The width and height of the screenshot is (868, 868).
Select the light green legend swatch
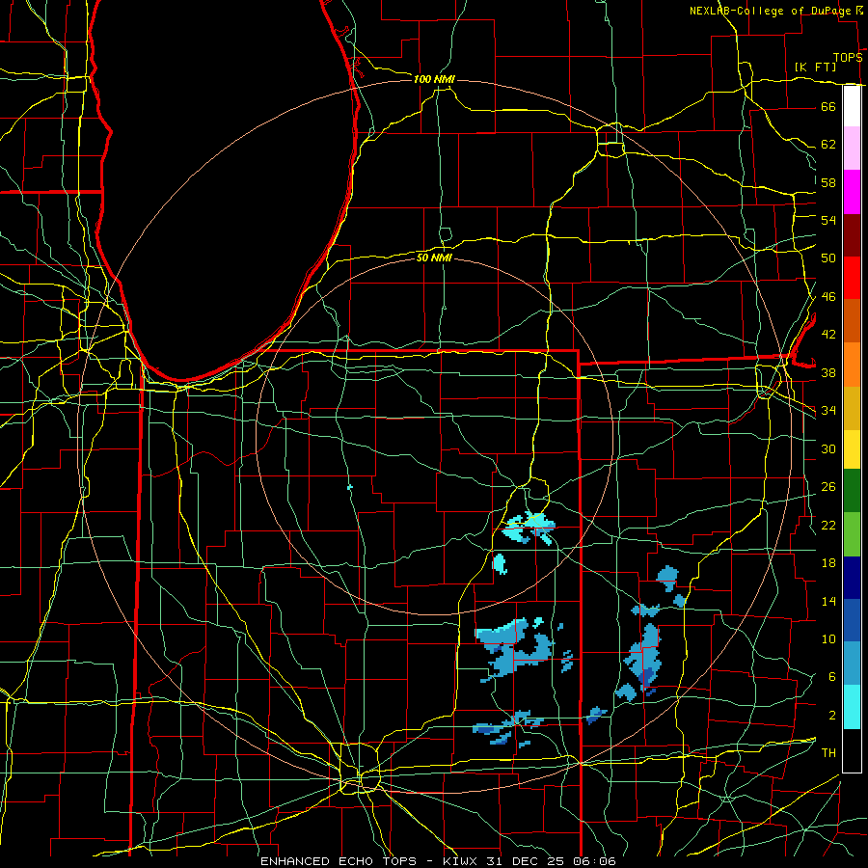point(852,534)
